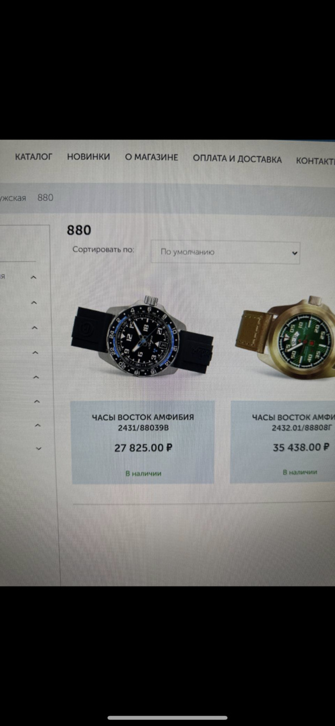
Task: Open КОНТАКТЫ menu item
Action: (x=315, y=161)
